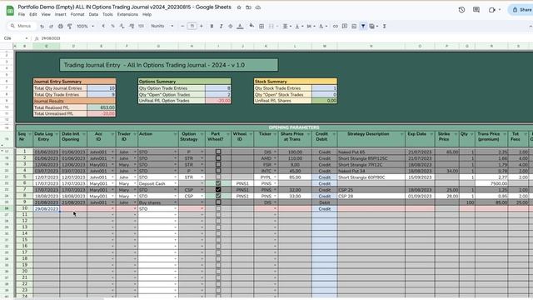Viewport: 533px width, 300px height.
Task: Open the text color picker
Action: pos(240,26)
